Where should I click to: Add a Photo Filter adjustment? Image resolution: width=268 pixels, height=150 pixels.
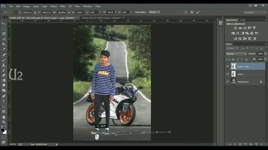coord(247,33)
